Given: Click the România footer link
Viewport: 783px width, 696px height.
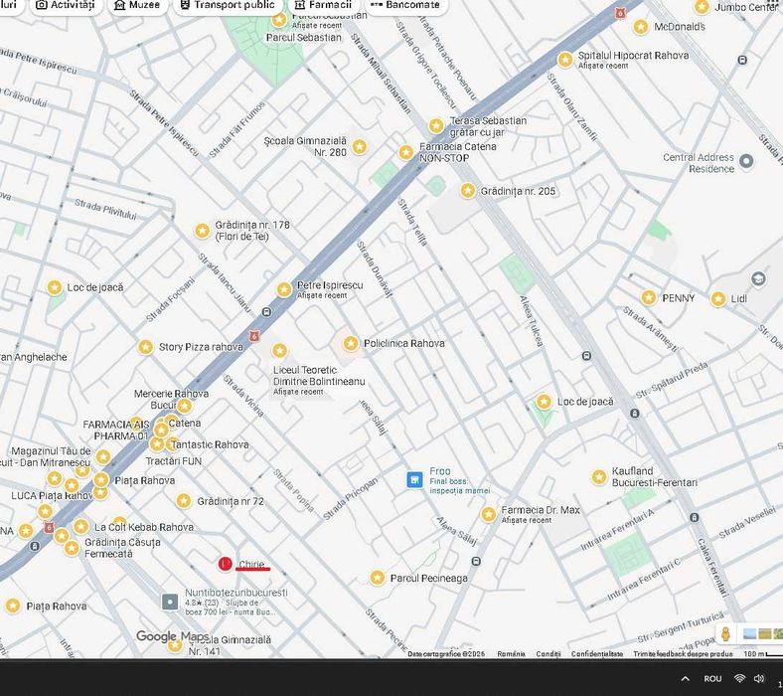Looking at the screenshot, I should coord(511,654).
